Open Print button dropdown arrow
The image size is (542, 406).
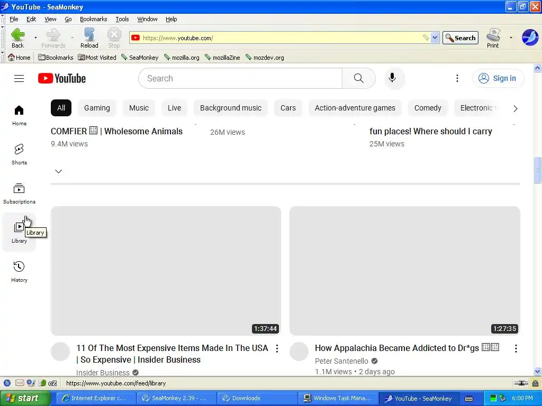(511, 38)
